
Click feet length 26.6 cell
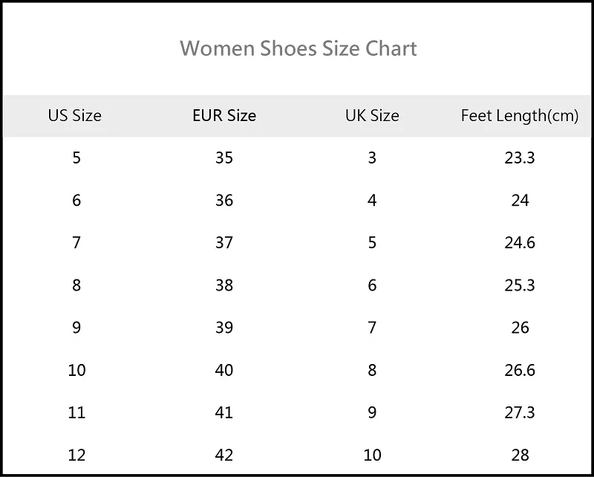[520, 370]
